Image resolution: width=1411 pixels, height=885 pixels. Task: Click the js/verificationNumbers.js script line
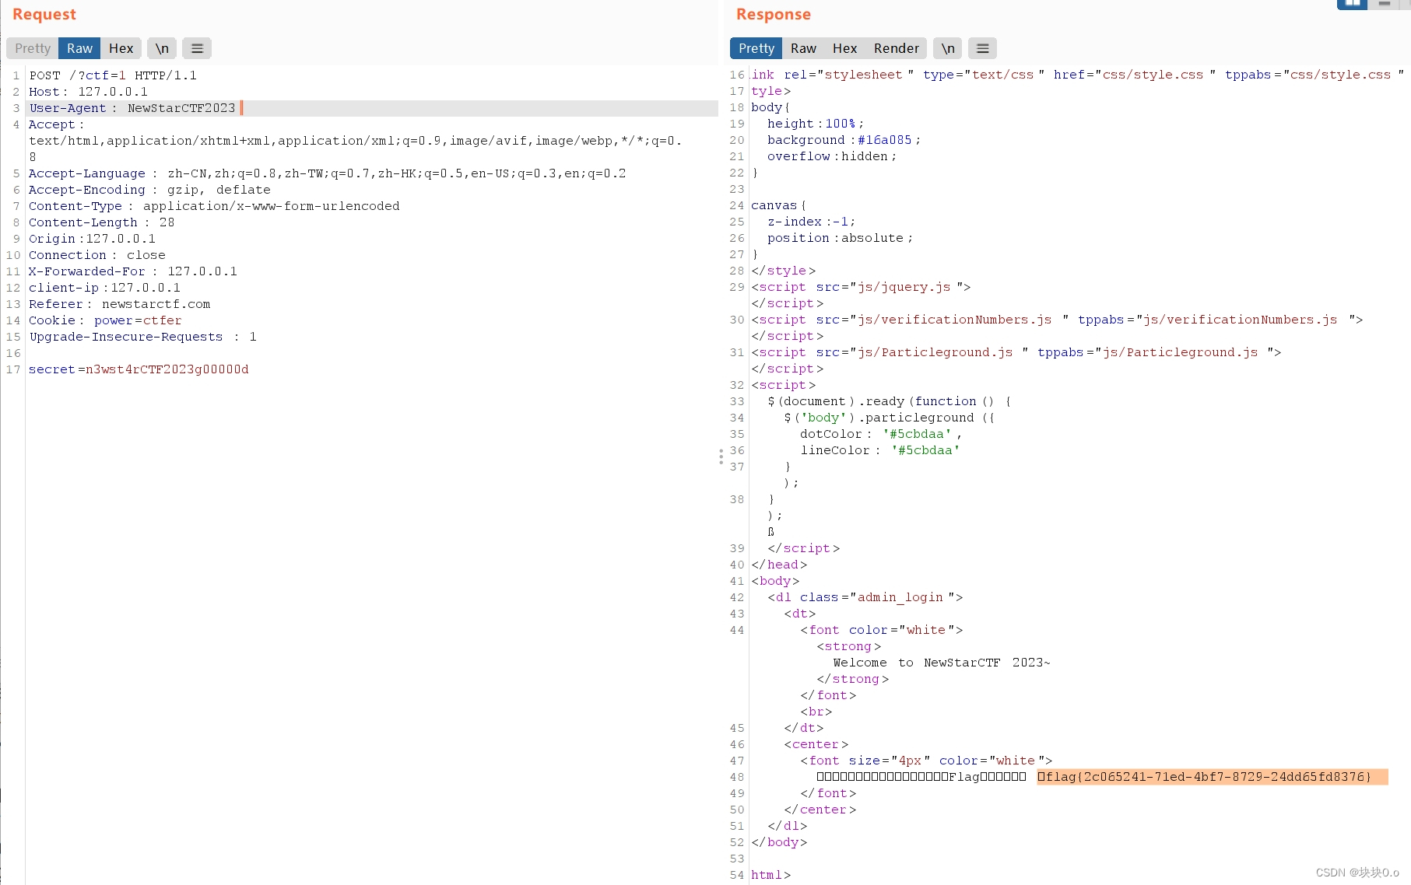point(1057,320)
